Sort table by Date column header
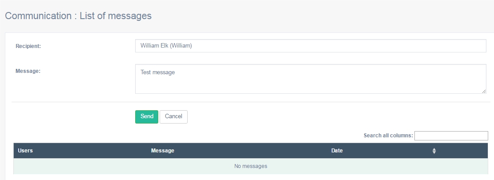Screen dimensions: 494x180 337,151
